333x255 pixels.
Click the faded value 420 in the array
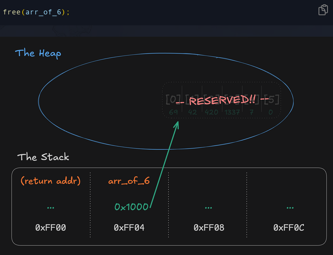(212, 112)
